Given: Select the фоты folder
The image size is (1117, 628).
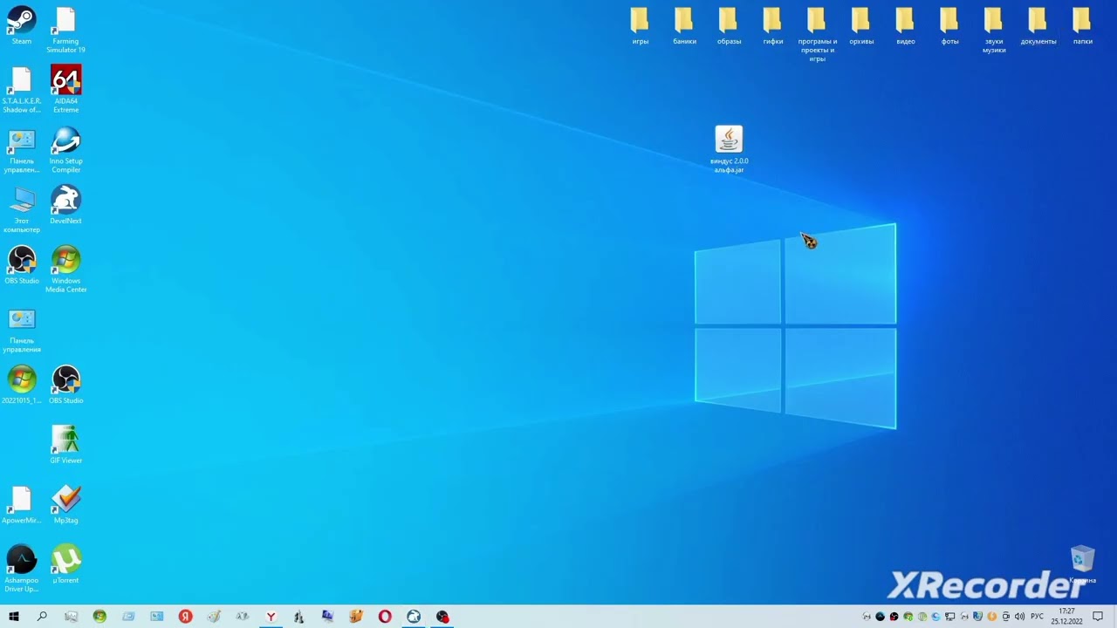Looking at the screenshot, I should [949, 26].
